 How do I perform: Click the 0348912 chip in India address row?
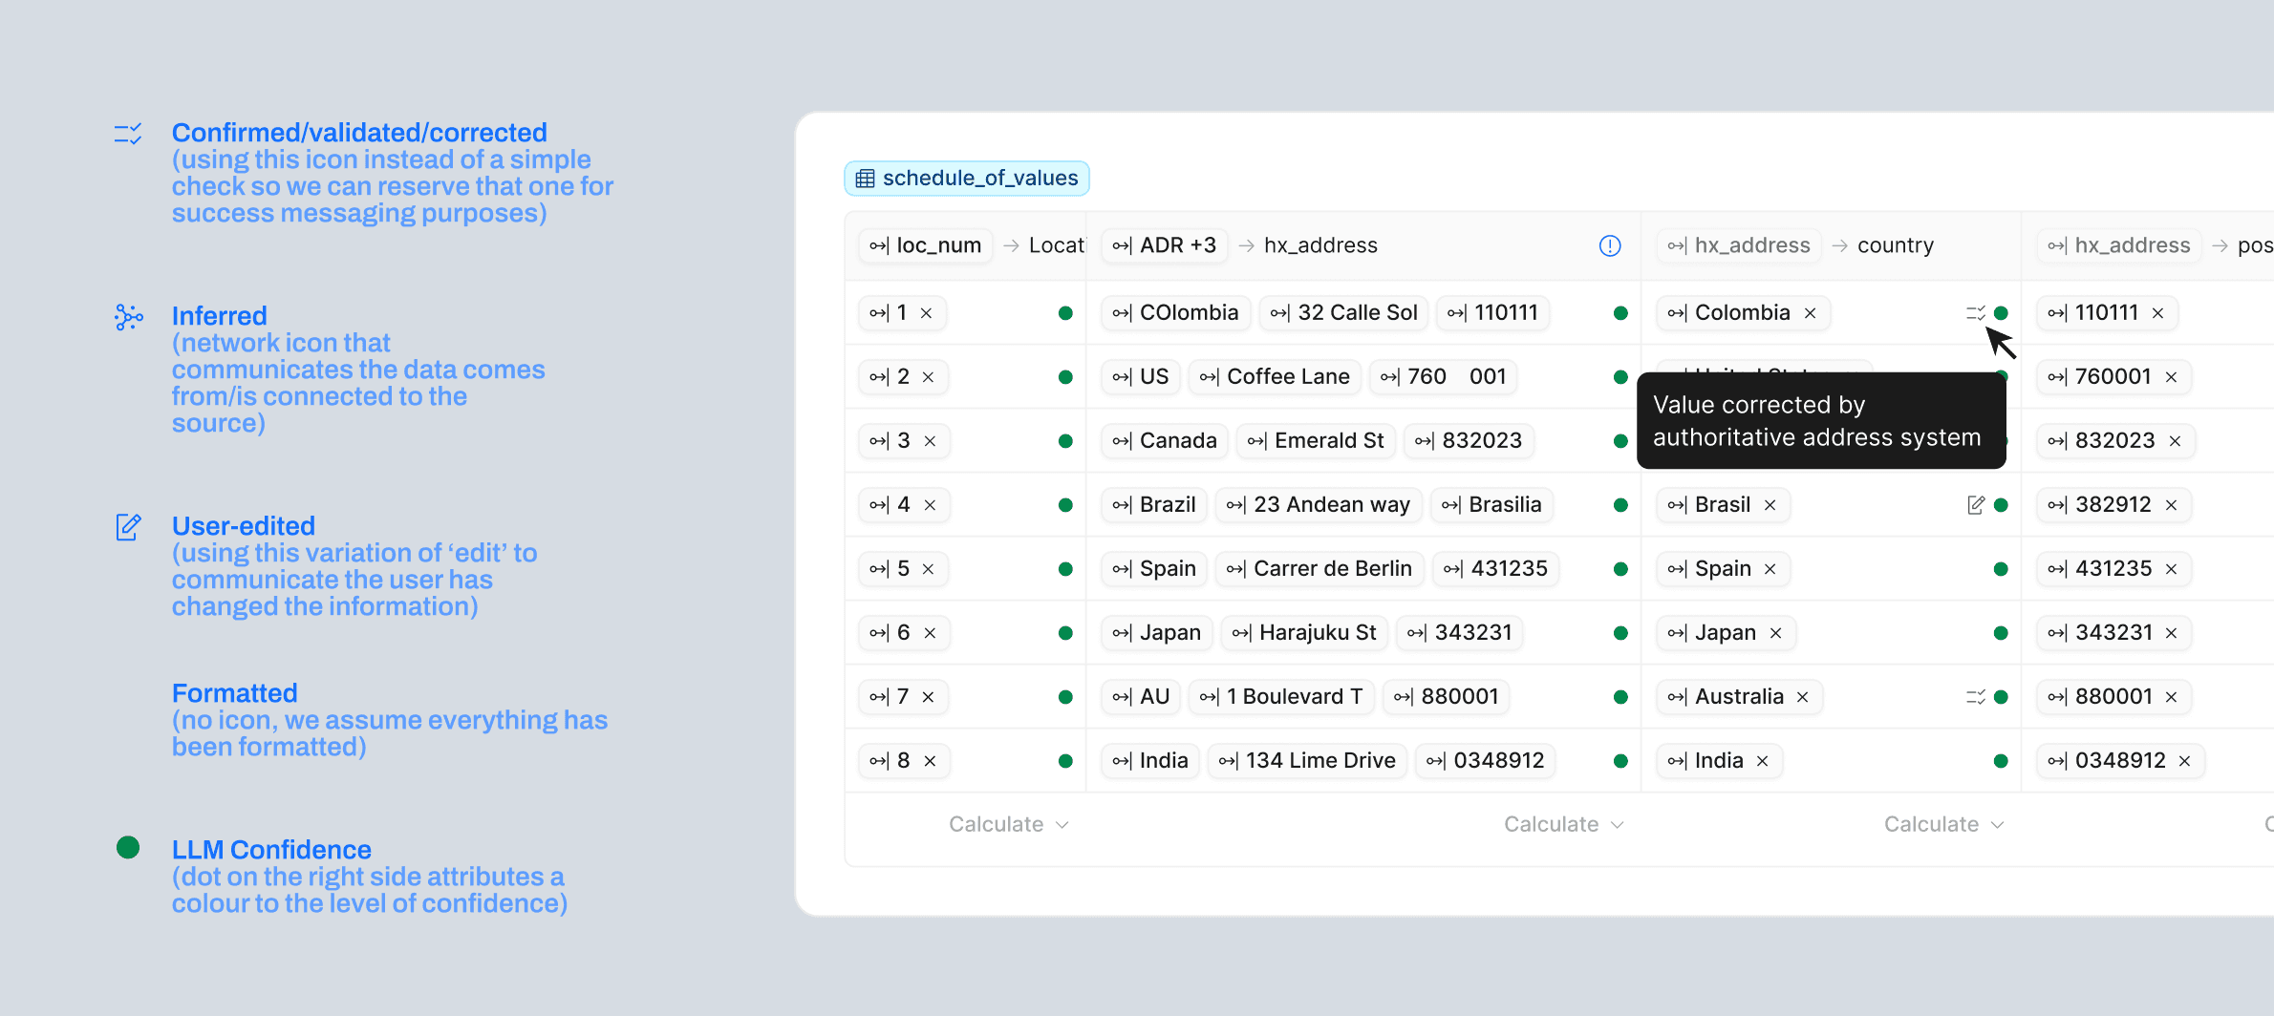pyautogui.click(x=1485, y=761)
